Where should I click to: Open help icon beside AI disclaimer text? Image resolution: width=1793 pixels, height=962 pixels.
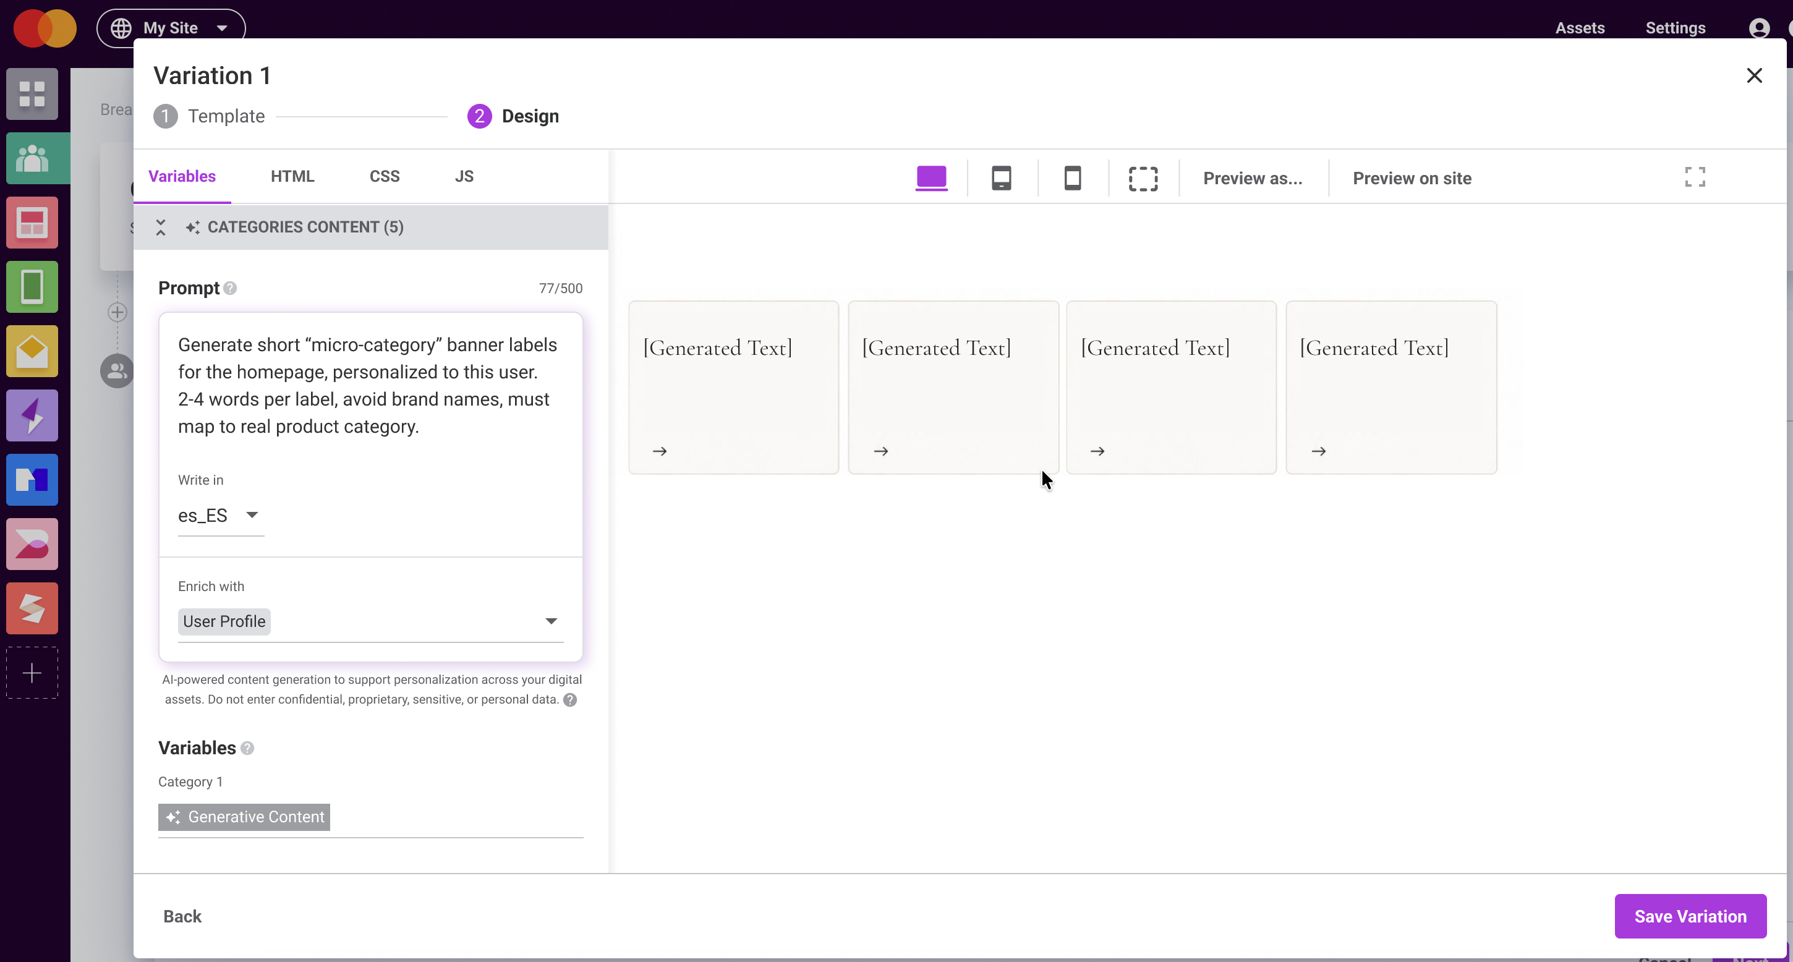pos(570,700)
